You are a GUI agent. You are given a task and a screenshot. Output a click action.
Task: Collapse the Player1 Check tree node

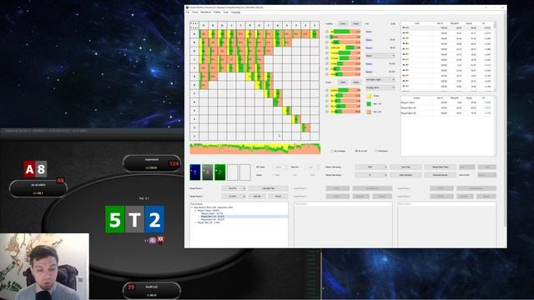[195, 211]
